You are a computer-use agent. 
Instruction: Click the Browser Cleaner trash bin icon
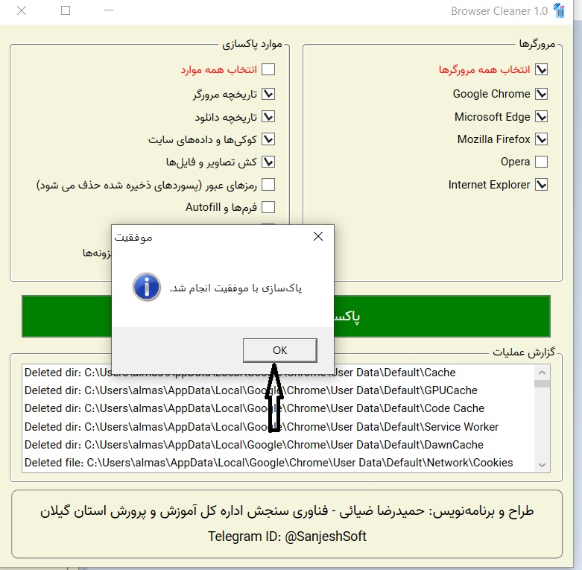[x=560, y=10]
